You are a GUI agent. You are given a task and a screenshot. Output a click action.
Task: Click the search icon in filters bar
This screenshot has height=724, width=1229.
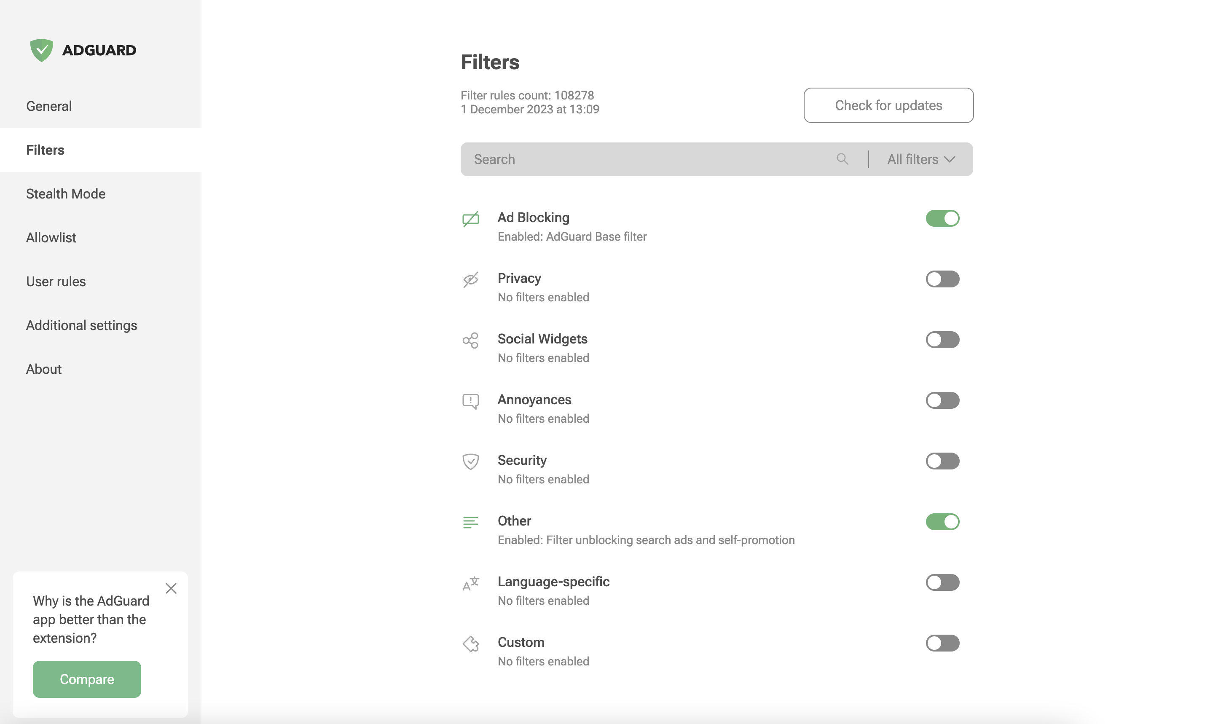842,158
